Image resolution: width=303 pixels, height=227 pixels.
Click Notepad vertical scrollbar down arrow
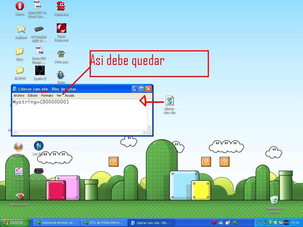(x=149, y=127)
